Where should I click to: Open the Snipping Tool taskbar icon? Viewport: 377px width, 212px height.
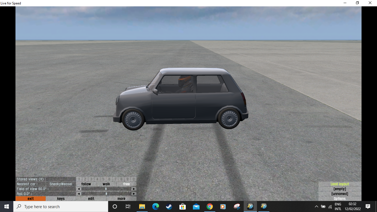[x=237, y=206]
